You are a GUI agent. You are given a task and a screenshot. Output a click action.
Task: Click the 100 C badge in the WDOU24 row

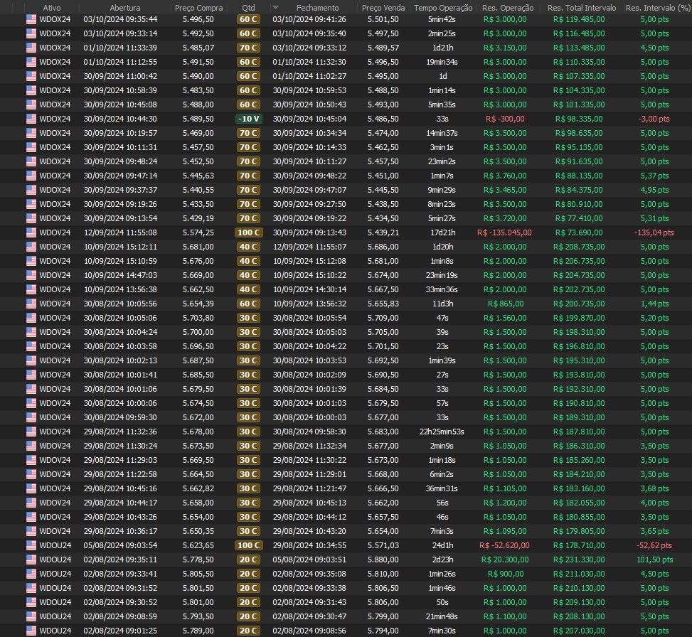tap(249, 545)
